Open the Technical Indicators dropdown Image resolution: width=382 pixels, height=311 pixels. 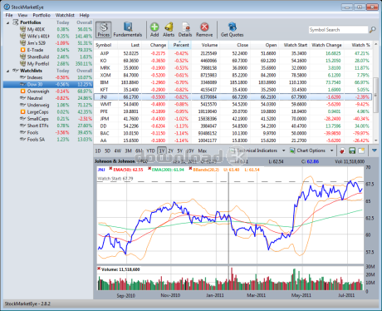[257, 151]
